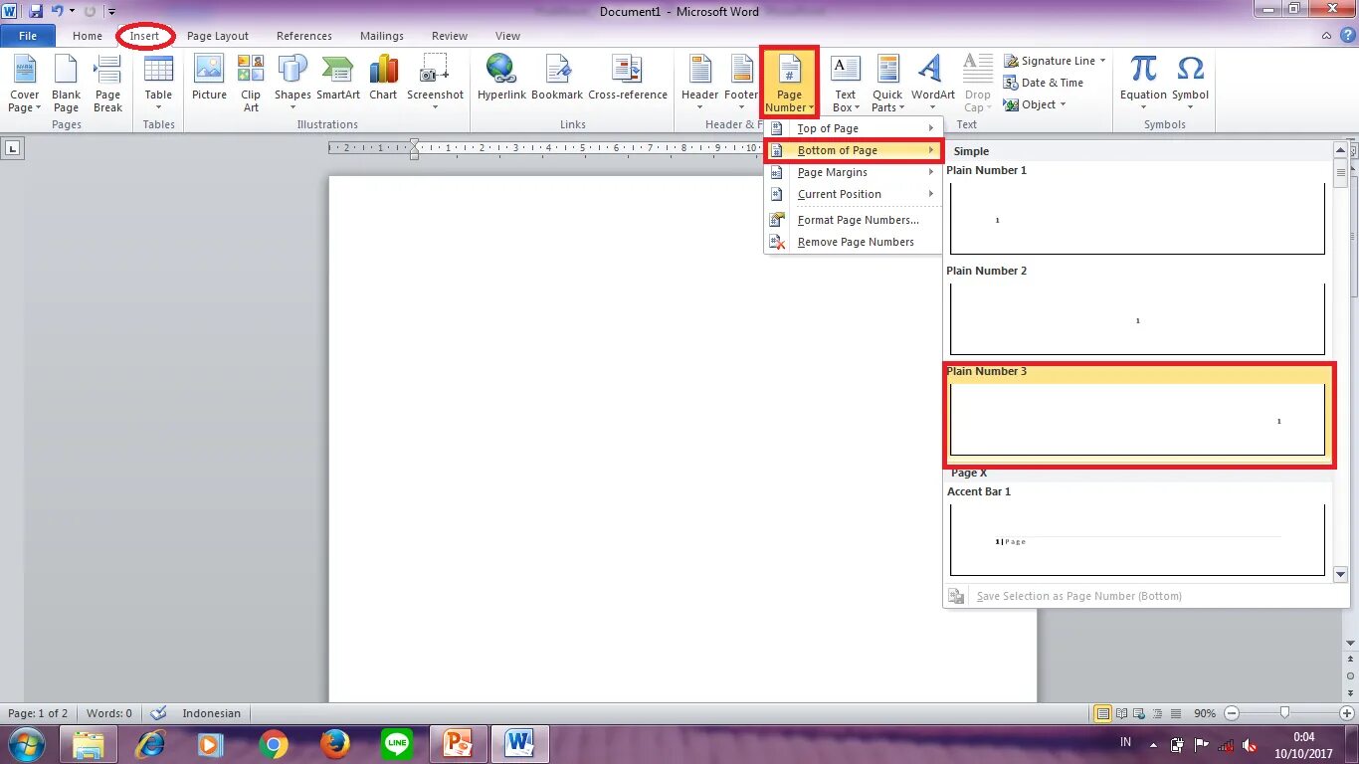
Task: Switch to the Page Layout tab
Action: pos(218,36)
